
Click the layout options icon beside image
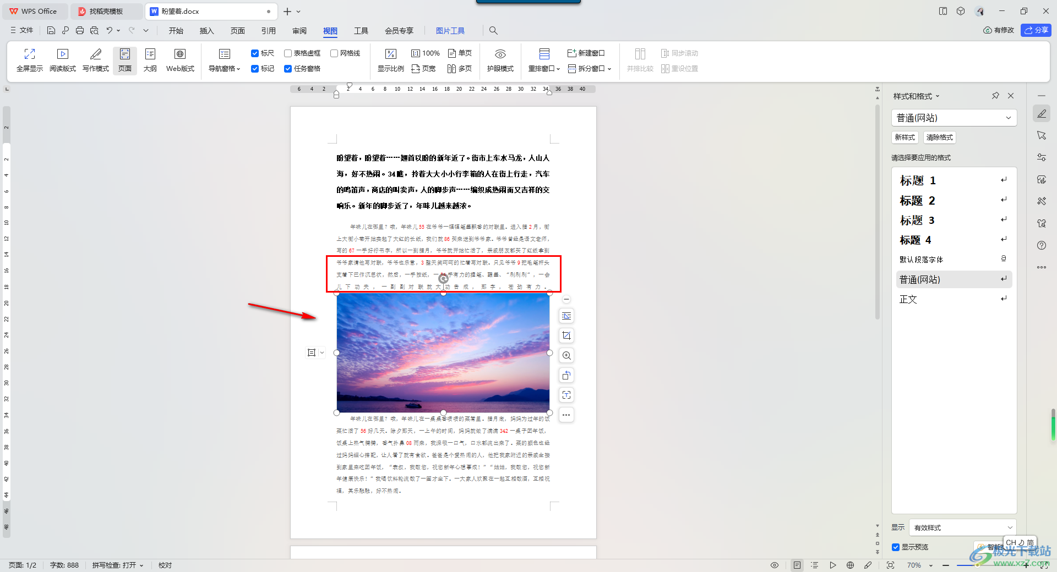click(566, 316)
